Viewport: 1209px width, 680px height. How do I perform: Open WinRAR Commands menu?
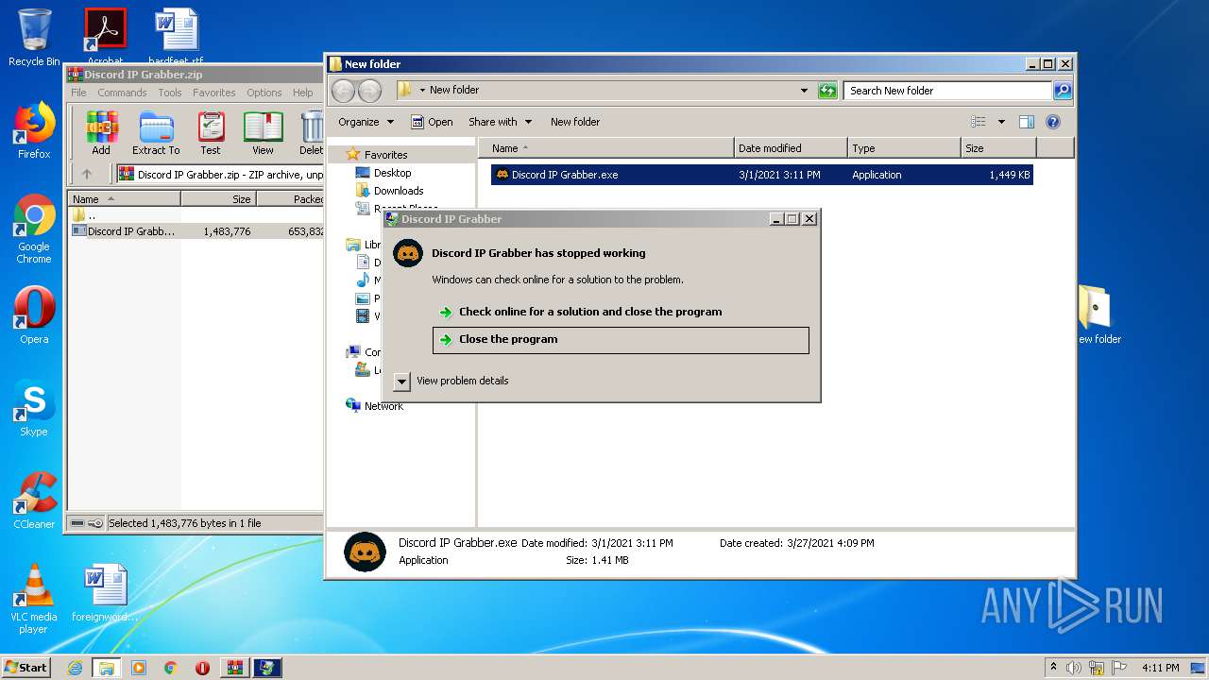pos(122,93)
